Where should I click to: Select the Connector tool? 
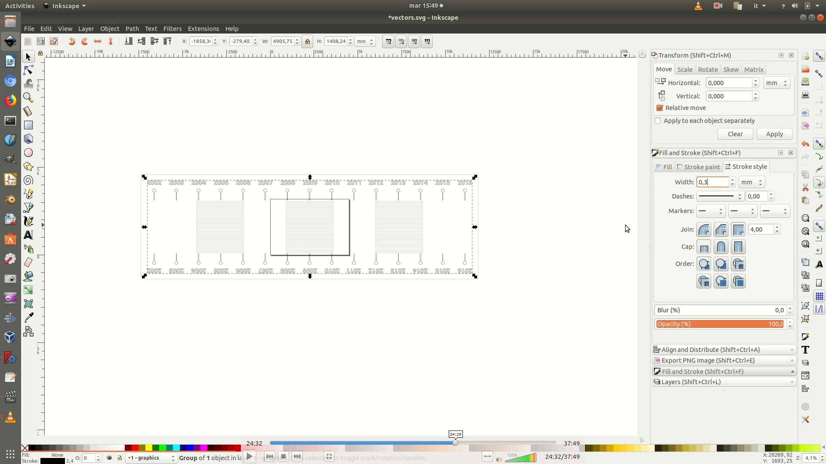(28, 331)
